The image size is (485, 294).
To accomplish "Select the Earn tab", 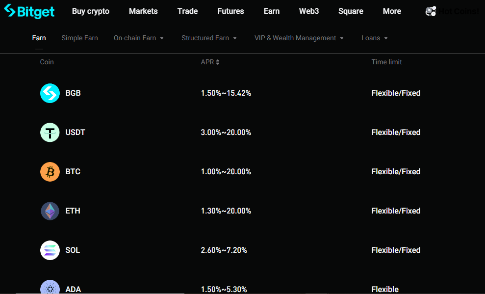I will (x=39, y=38).
